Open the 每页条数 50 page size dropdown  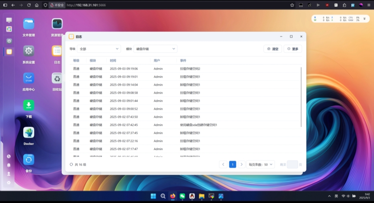point(260,165)
